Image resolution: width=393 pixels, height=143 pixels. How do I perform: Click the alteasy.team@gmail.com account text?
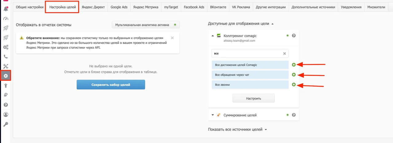pyautogui.click(x=239, y=40)
